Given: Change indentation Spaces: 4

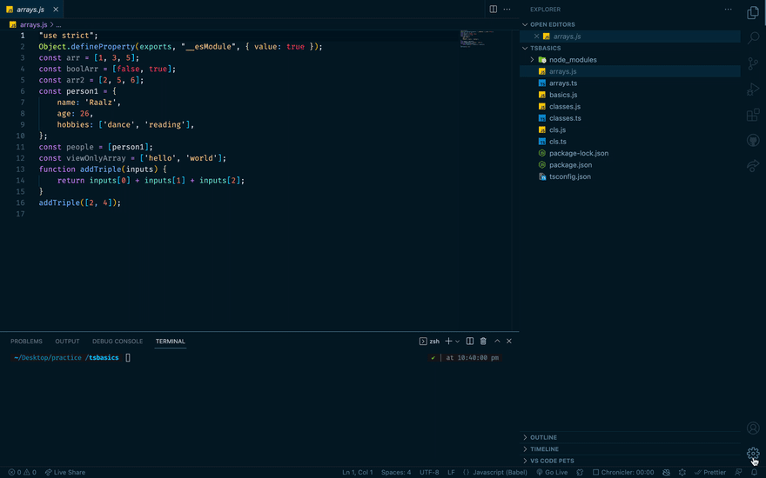Looking at the screenshot, I should click(396, 472).
